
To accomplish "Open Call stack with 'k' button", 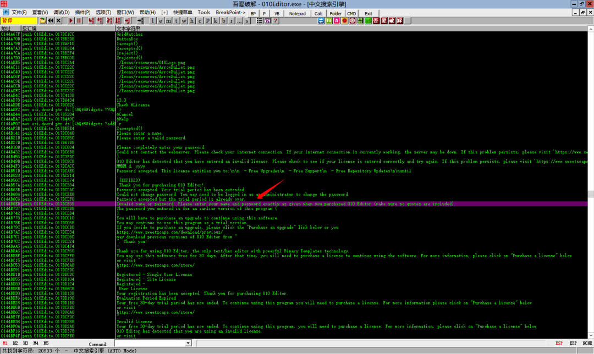I will (x=216, y=21).
